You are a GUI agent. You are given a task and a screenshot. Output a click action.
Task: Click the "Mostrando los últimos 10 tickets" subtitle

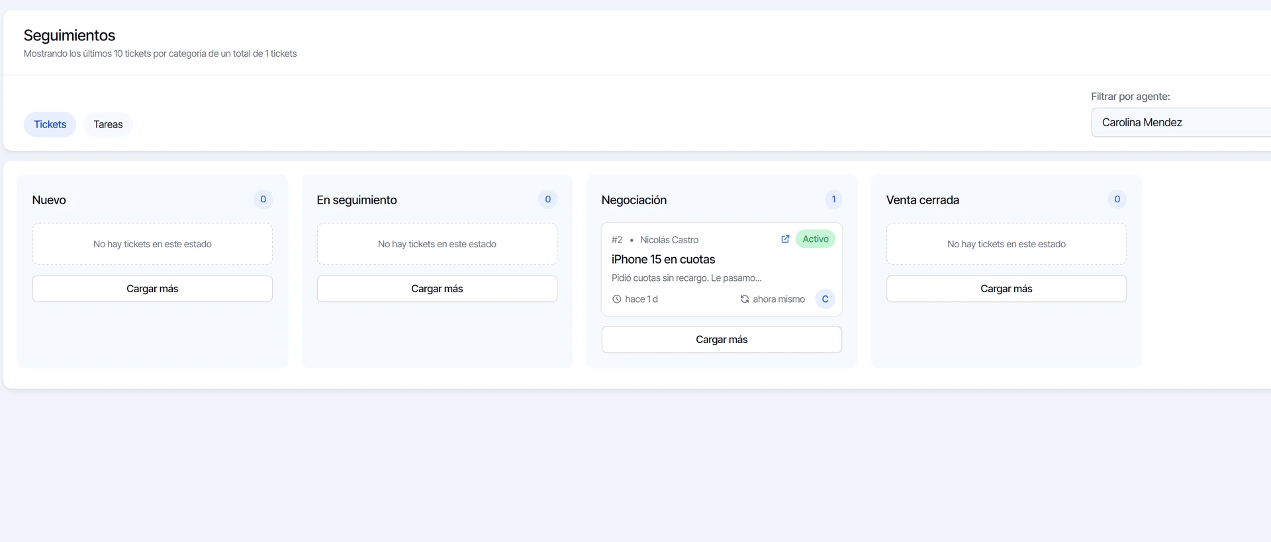pyautogui.click(x=160, y=54)
